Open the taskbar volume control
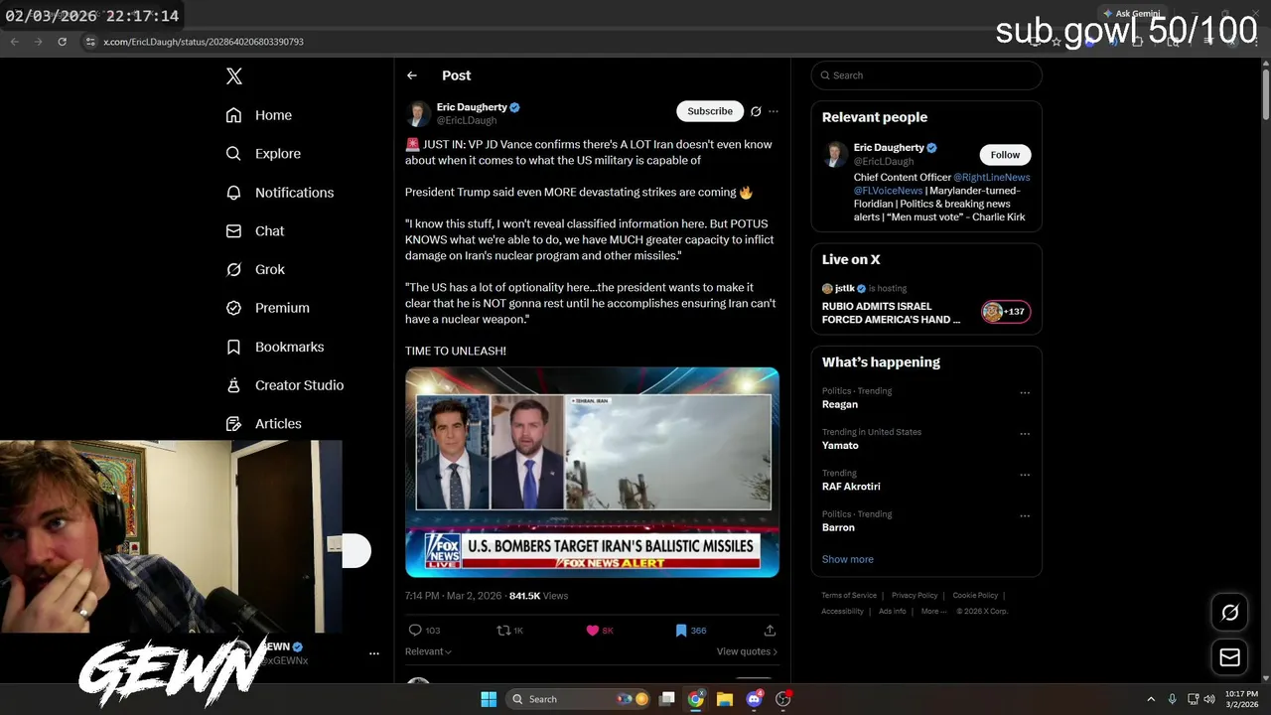 tap(1209, 699)
